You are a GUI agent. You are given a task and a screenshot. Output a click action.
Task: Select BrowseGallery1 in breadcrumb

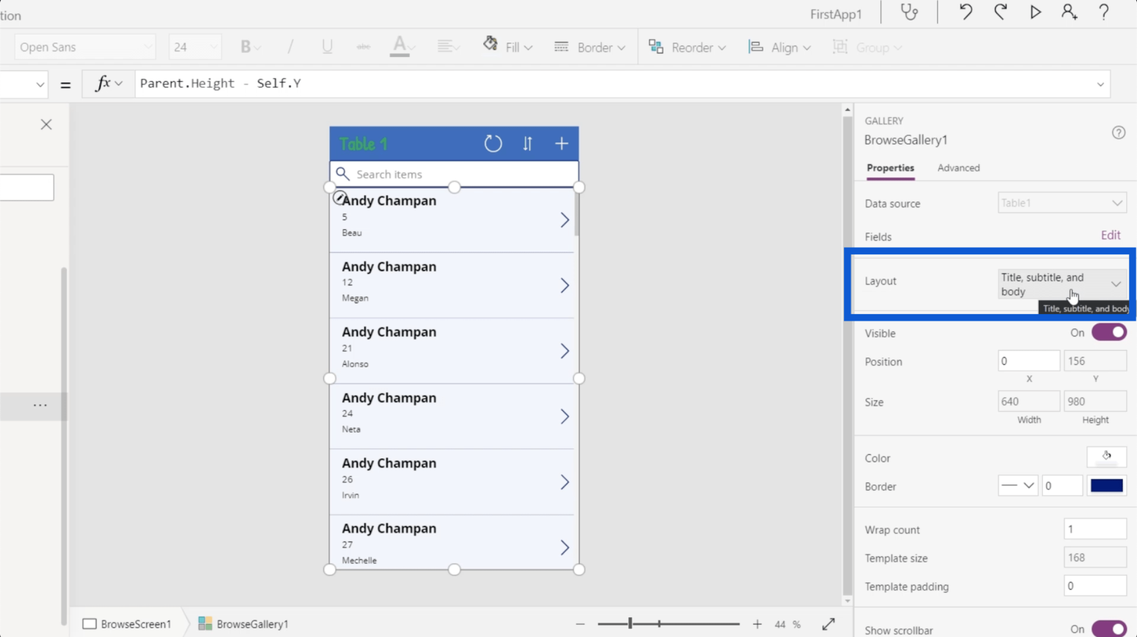pyautogui.click(x=244, y=624)
